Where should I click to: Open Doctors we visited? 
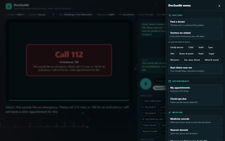[x=195, y=34]
